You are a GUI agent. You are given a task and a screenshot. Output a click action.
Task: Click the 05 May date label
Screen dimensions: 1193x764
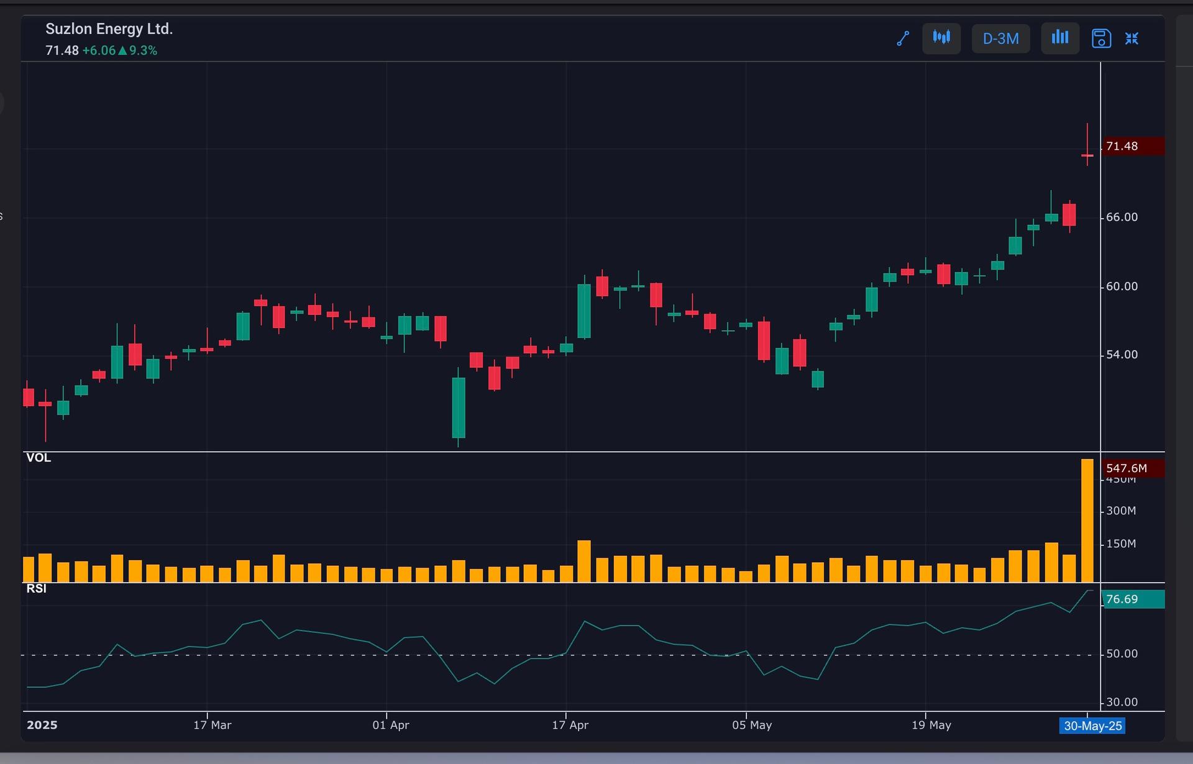(752, 725)
